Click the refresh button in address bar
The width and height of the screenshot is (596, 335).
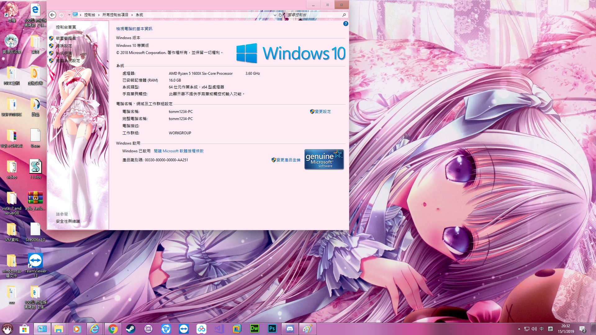(280, 15)
